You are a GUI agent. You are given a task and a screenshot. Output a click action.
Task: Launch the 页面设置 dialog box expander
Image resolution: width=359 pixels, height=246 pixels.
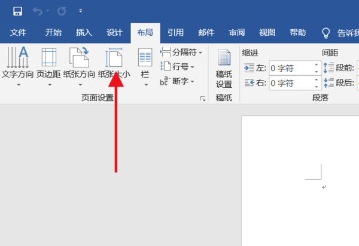(203, 99)
